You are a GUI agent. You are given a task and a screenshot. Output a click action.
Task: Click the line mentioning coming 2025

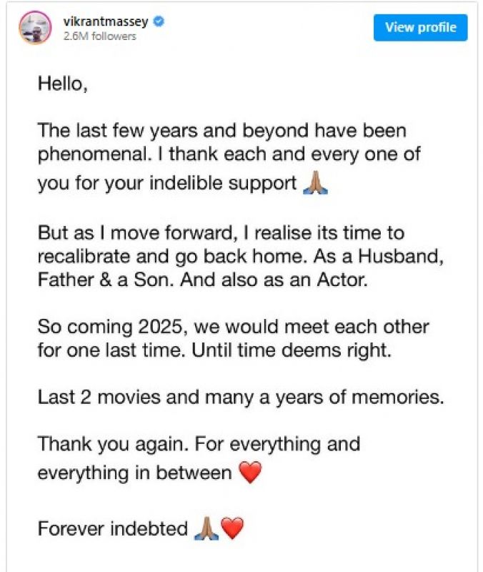(234, 327)
